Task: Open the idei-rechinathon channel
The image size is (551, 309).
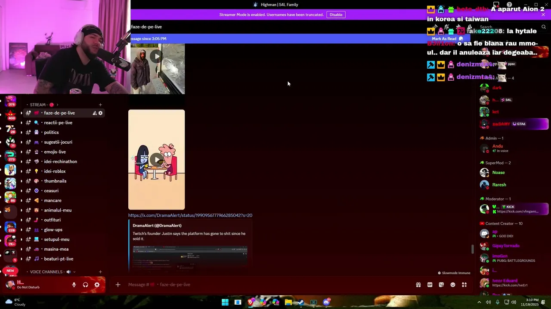Action: tap(64, 161)
